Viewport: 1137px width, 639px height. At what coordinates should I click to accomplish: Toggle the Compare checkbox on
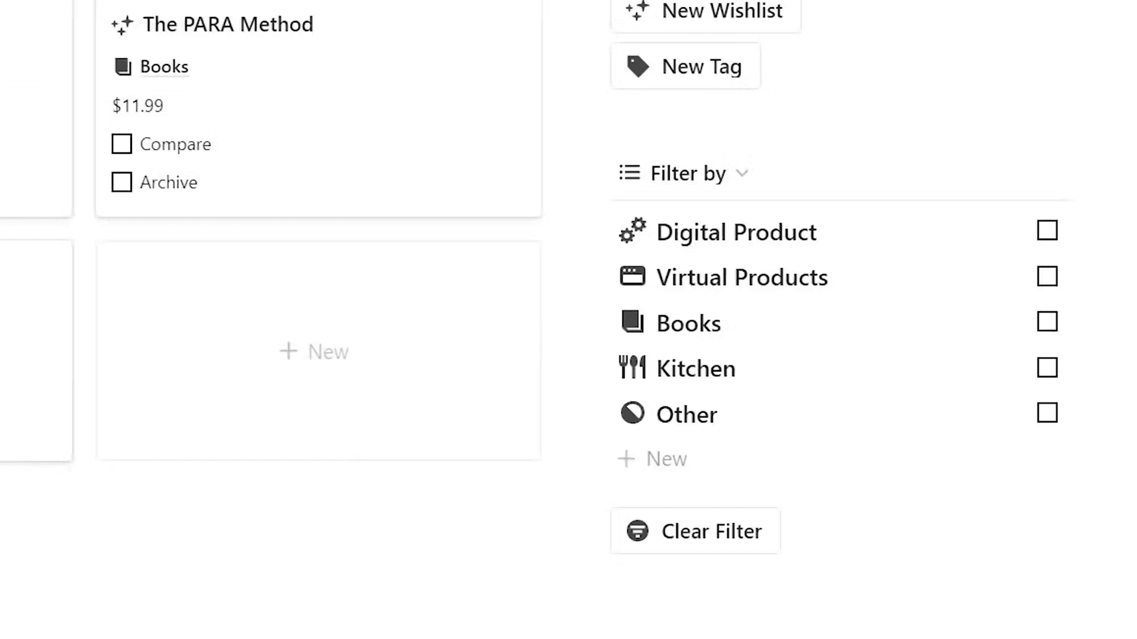click(x=122, y=144)
